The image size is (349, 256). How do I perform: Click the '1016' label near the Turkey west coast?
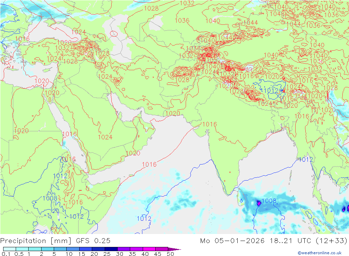pyautogui.click(x=22, y=39)
